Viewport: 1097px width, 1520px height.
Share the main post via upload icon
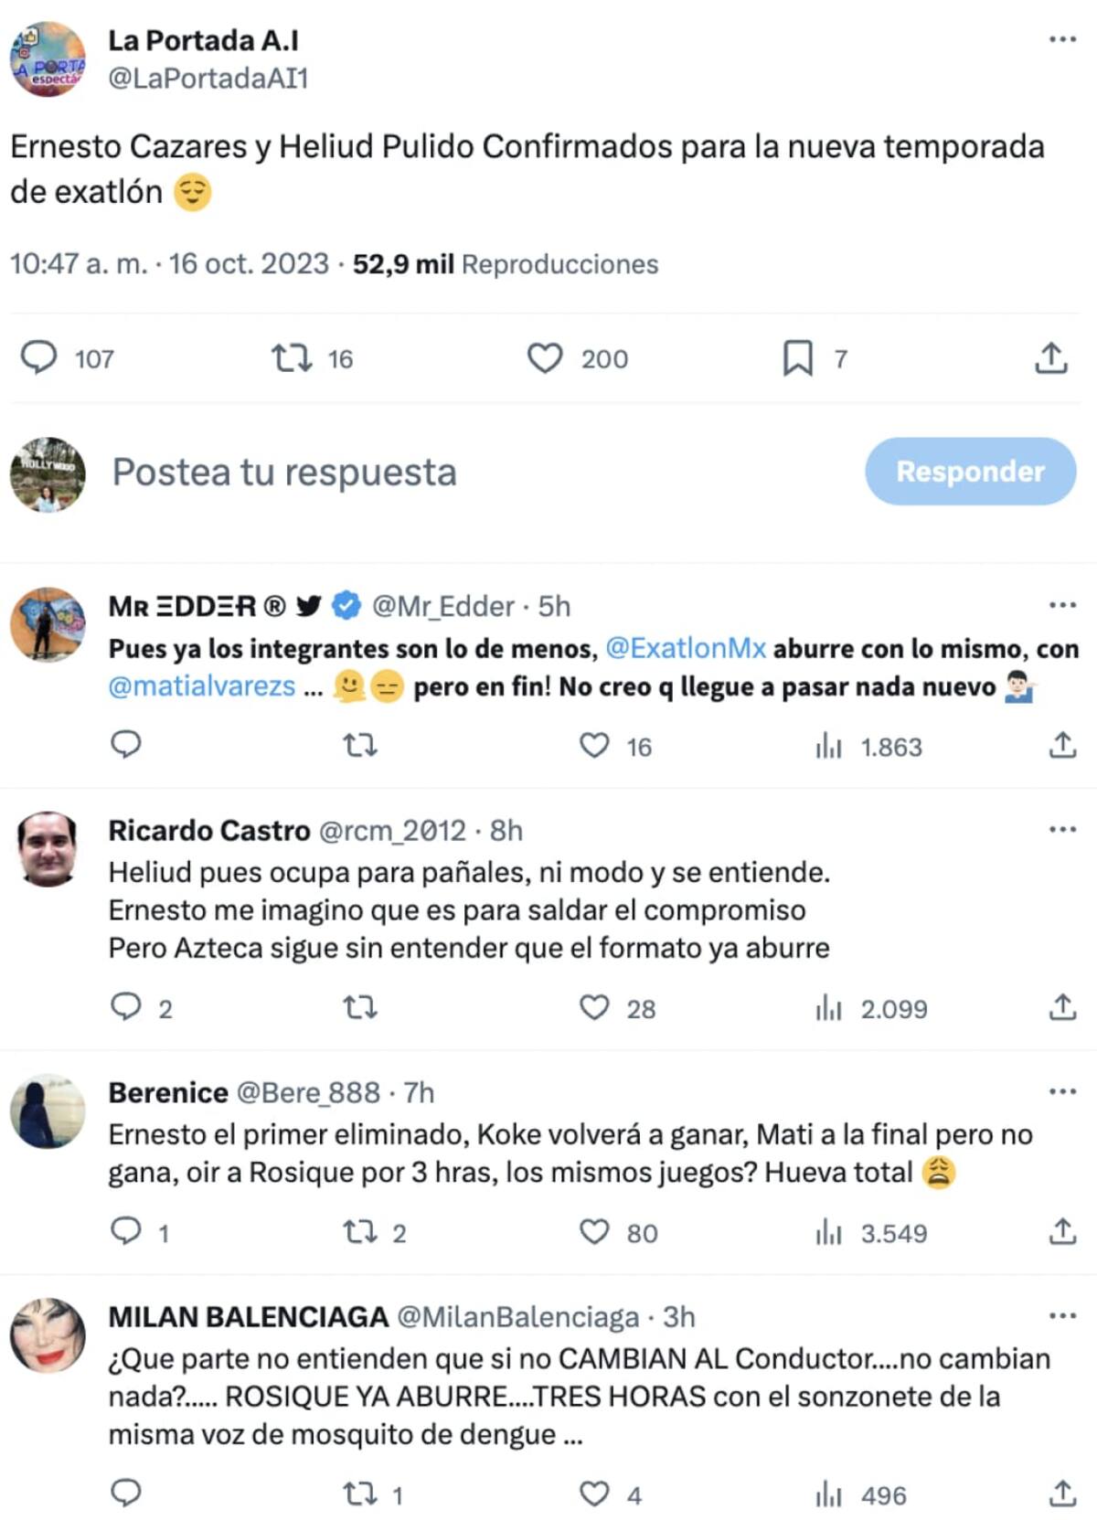pos(1051,358)
